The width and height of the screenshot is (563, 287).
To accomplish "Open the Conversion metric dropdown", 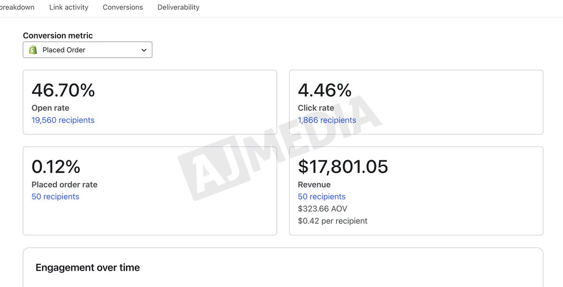I will 87,50.
